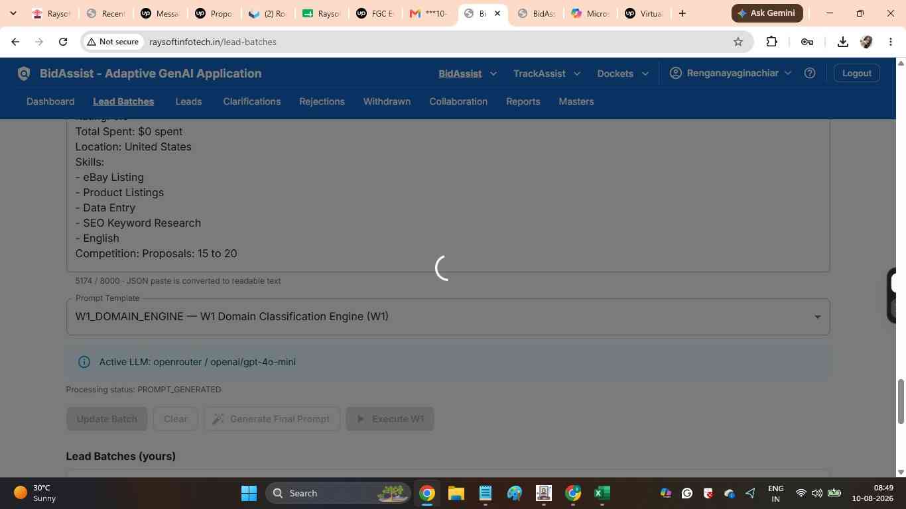Bookmark this page with the star icon

click(738, 42)
